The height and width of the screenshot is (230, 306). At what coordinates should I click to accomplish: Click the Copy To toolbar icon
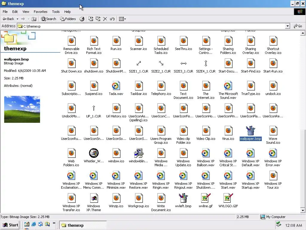98,19
